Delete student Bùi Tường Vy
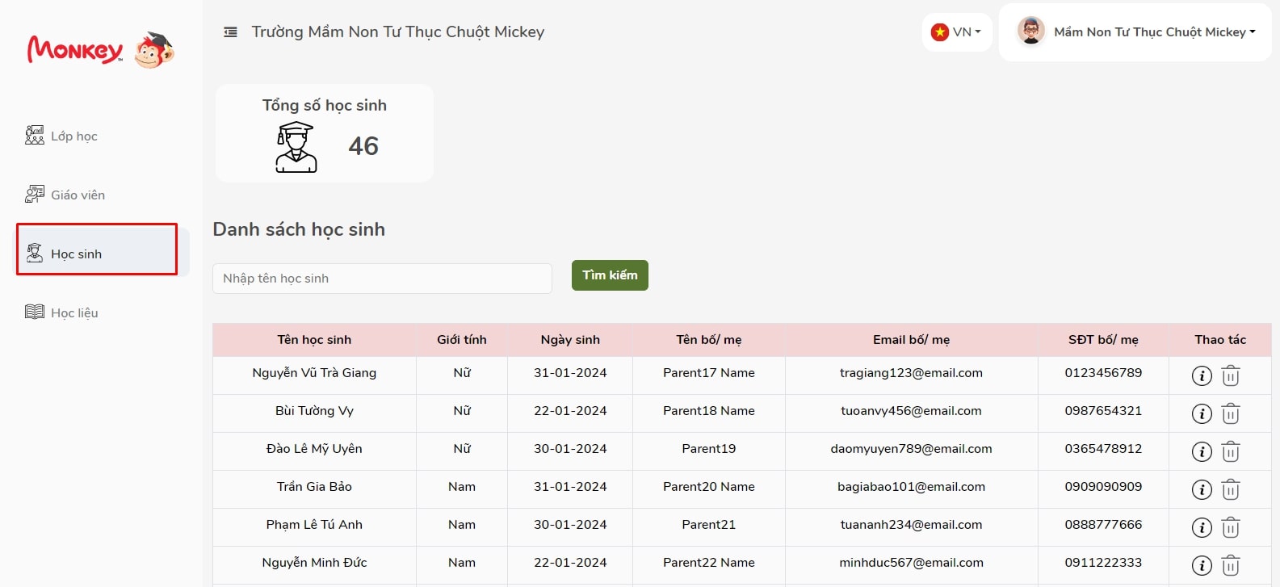The image size is (1280, 587). pos(1230,413)
